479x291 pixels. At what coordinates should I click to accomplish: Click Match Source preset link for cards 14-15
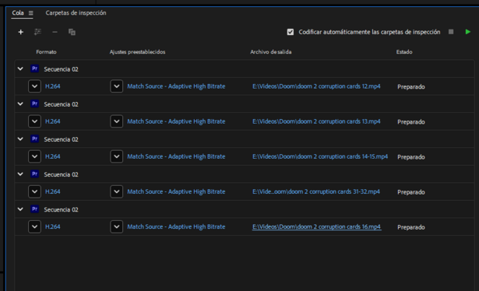point(176,156)
